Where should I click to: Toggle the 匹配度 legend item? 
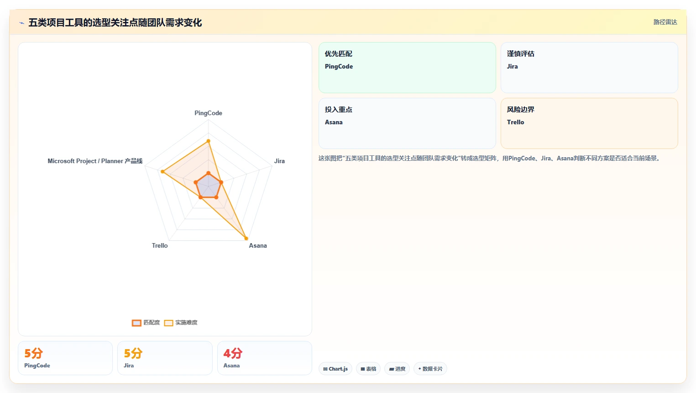point(146,323)
